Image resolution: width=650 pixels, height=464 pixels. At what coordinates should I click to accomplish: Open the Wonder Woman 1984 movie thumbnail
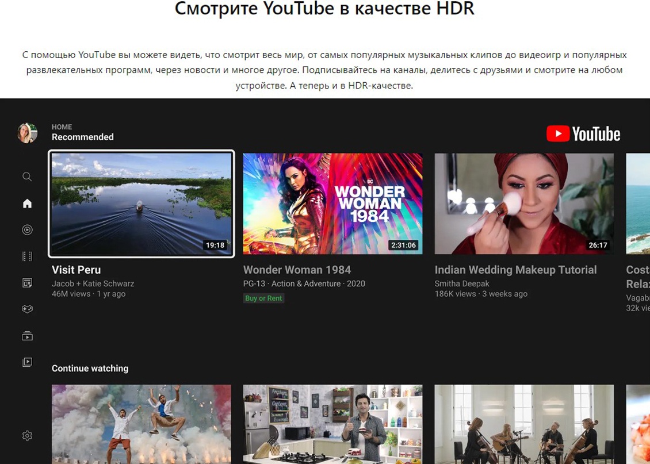tap(332, 204)
